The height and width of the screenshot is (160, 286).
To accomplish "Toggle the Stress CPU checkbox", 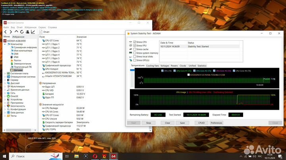I will (x=135, y=42).
